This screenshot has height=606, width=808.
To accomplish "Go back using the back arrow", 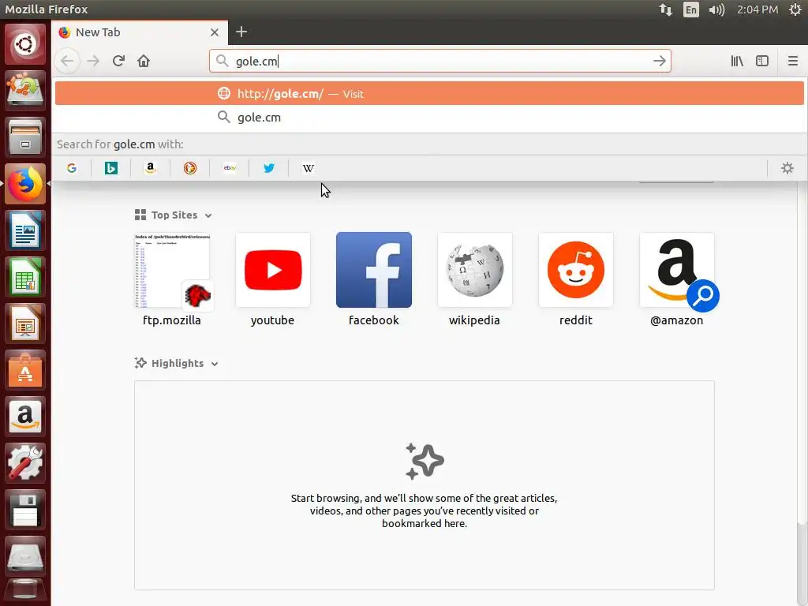I will (x=68, y=61).
